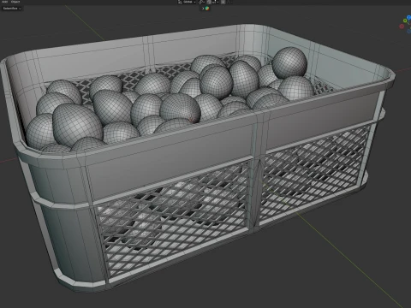Screen dimensions: 411x308
Task: Click the green Y axis on the gizmo
Action: pyautogui.click(x=405, y=21)
